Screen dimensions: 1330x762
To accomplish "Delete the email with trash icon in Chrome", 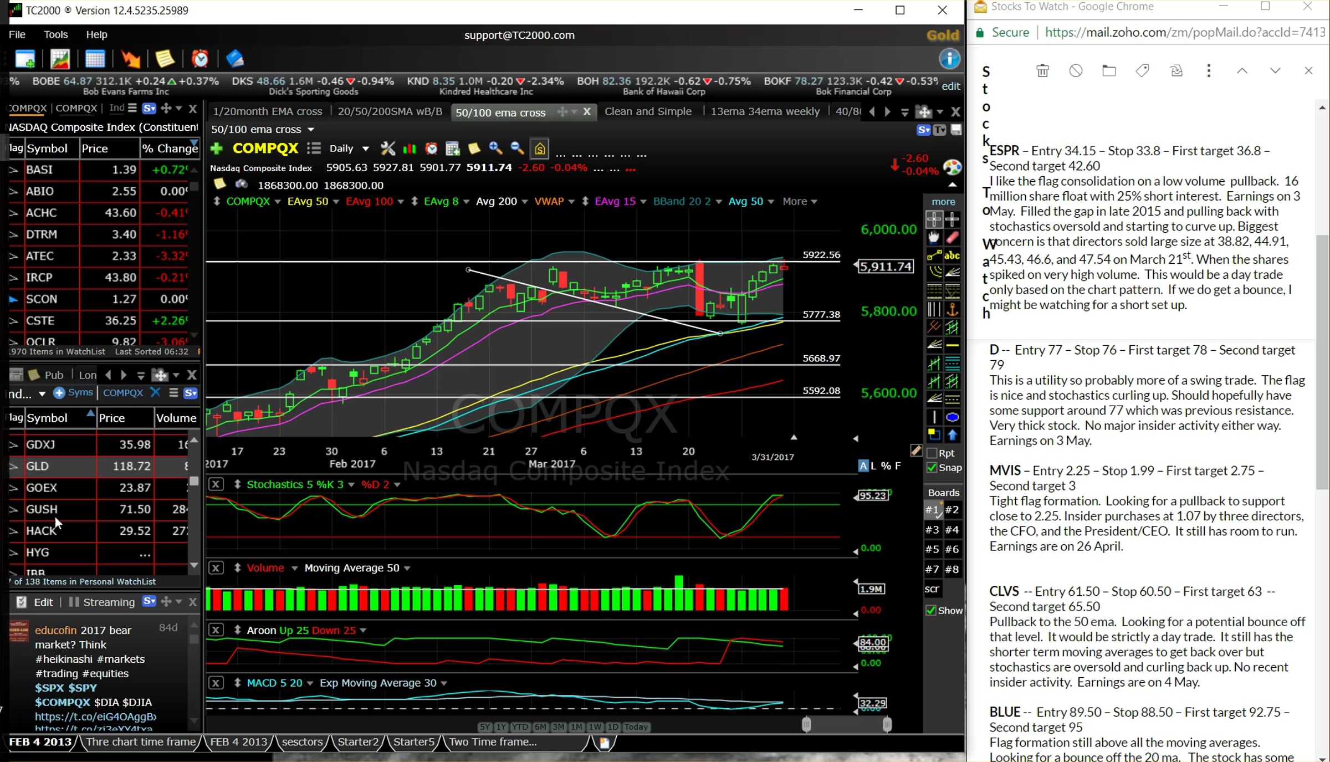I will pos(1042,70).
